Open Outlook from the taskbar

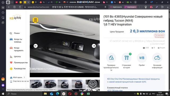pos(52,94)
